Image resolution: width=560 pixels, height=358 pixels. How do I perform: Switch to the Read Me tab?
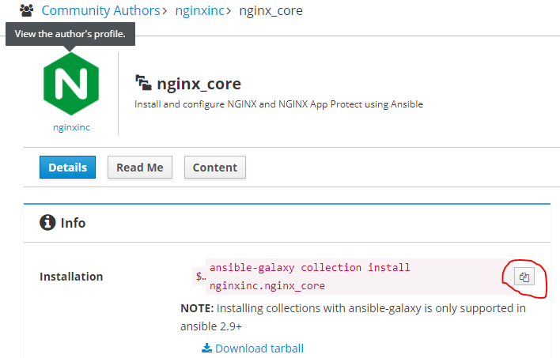pyautogui.click(x=140, y=167)
